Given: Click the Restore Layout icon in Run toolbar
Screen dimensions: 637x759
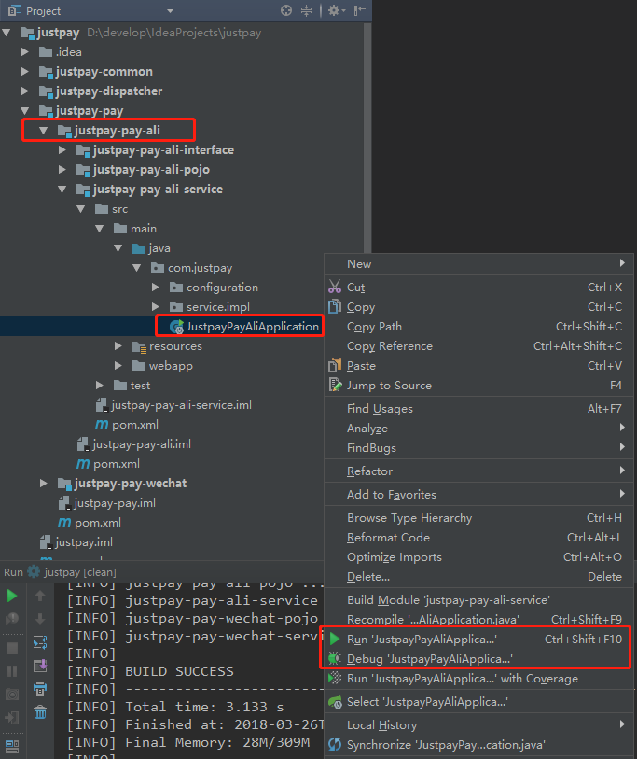Looking at the screenshot, I should tap(12, 746).
